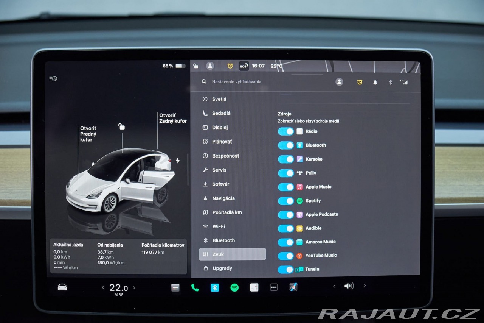Open the phone app in dock

pos(195,287)
